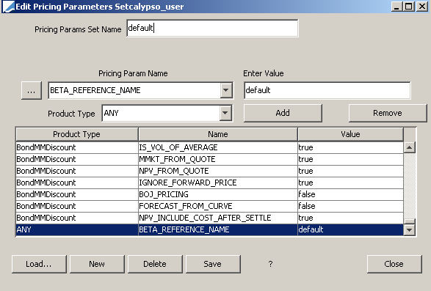Click the false value in BOJ_PRICING row
Screen dimensions: 431x291
tap(350, 194)
